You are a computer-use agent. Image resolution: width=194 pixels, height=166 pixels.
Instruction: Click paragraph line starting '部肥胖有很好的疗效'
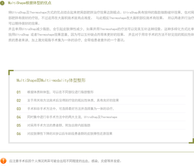pos(101,18)
